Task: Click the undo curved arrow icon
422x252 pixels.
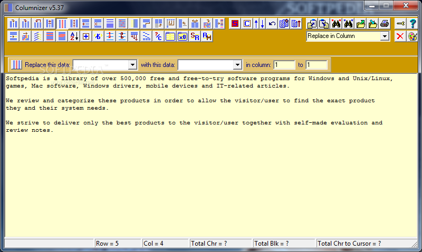Action: (272, 24)
